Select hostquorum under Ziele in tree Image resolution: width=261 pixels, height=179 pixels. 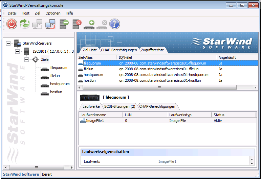(60, 84)
